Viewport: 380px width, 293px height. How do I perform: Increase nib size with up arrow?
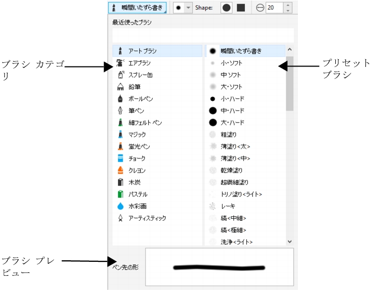289,5
